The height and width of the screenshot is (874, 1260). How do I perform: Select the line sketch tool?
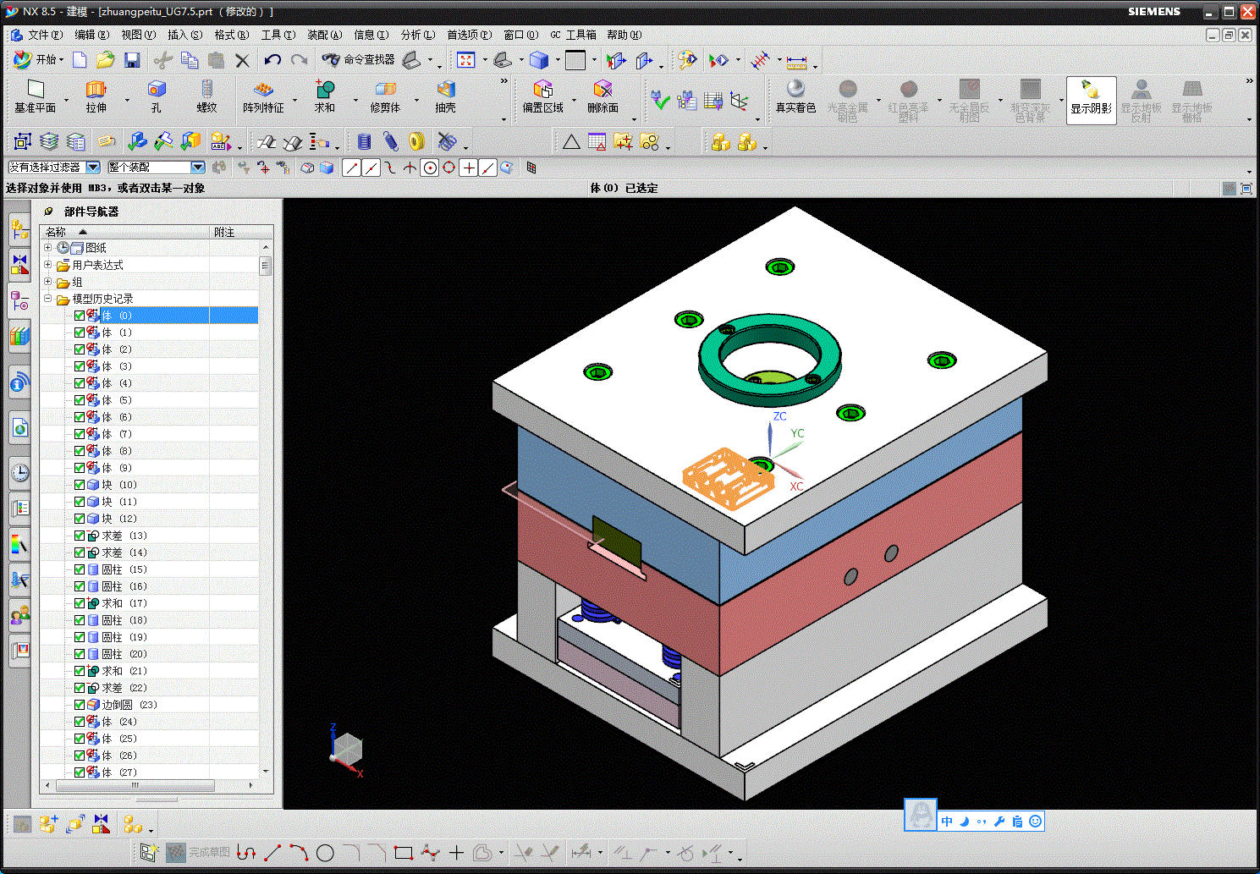tap(272, 853)
